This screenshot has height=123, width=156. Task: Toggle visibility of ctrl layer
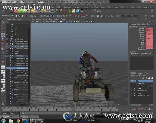pos(132,81)
